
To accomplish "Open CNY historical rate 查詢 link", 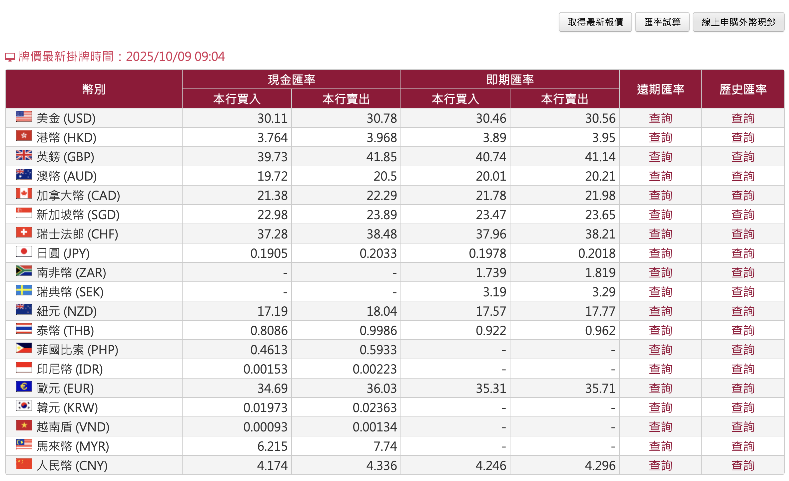I will click(x=742, y=466).
